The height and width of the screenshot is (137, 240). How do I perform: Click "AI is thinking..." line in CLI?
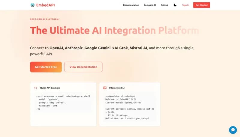pos(118,115)
